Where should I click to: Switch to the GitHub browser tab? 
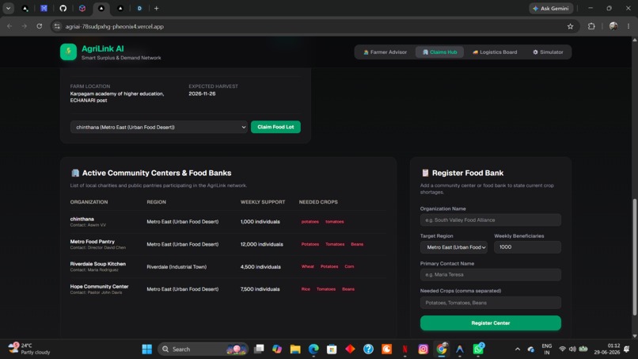pyautogui.click(x=63, y=9)
